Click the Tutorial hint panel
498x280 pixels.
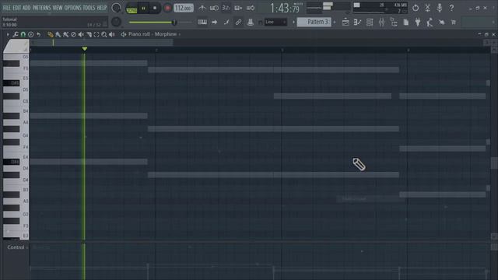pos(54,22)
